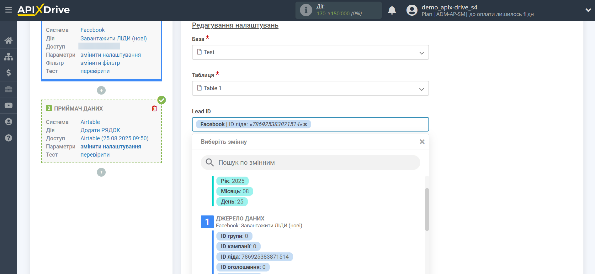The height and width of the screenshot is (274, 595).
Task: Expand the База dropdown showing Test
Action: point(310,52)
